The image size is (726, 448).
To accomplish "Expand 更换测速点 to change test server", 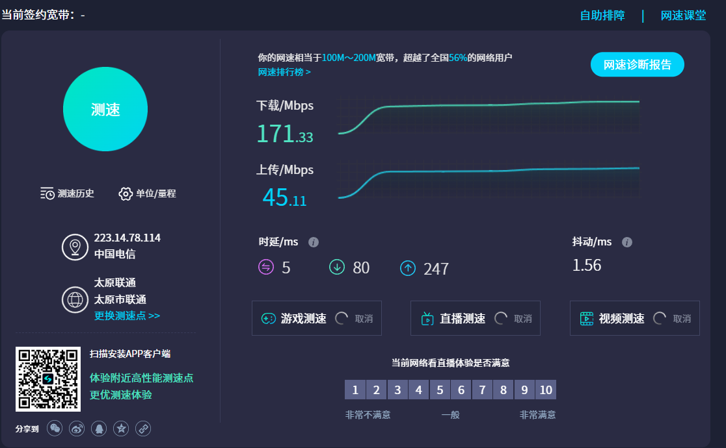I will pyautogui.click(x=127, y=316).
